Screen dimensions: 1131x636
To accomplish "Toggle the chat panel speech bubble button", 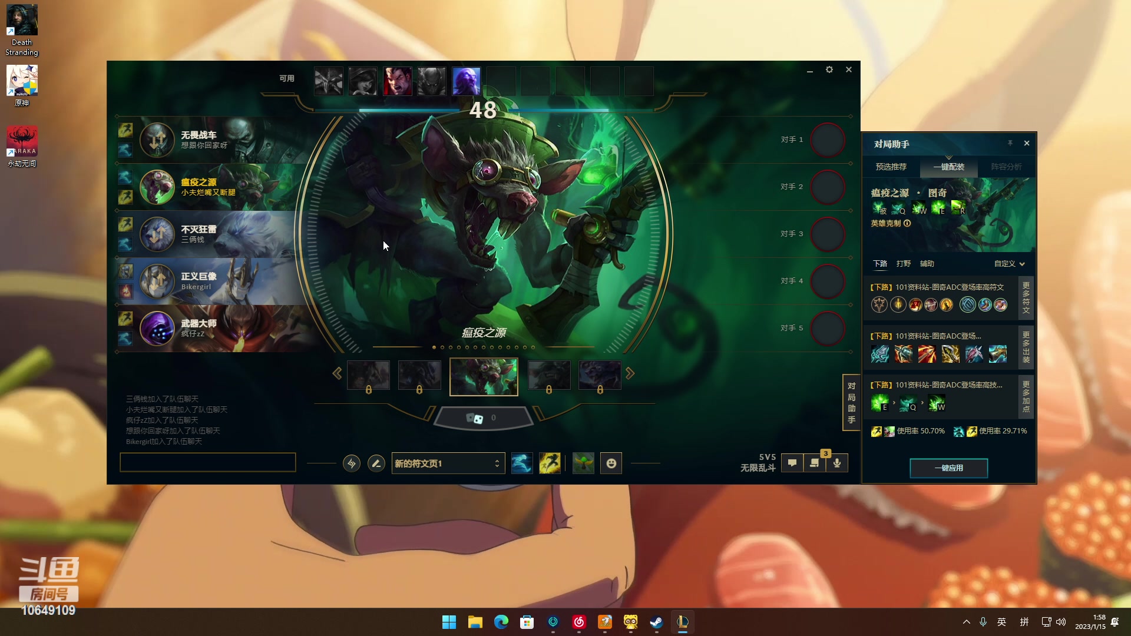I will [x=792, y=463].
